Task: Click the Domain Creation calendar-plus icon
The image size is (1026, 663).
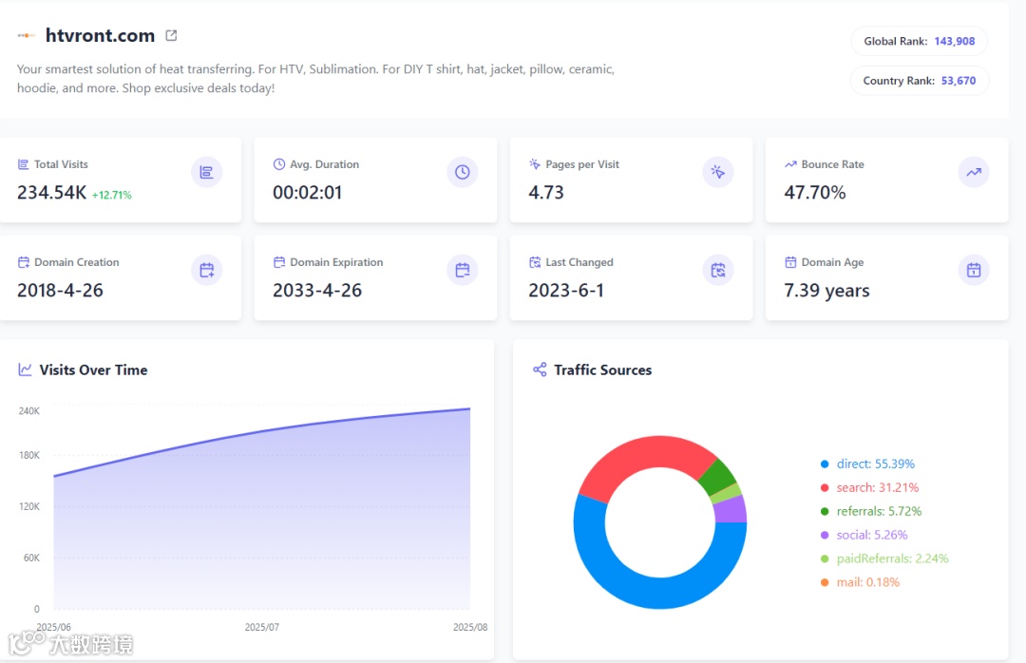Action: pyautogui.click(x=207, y=270)
